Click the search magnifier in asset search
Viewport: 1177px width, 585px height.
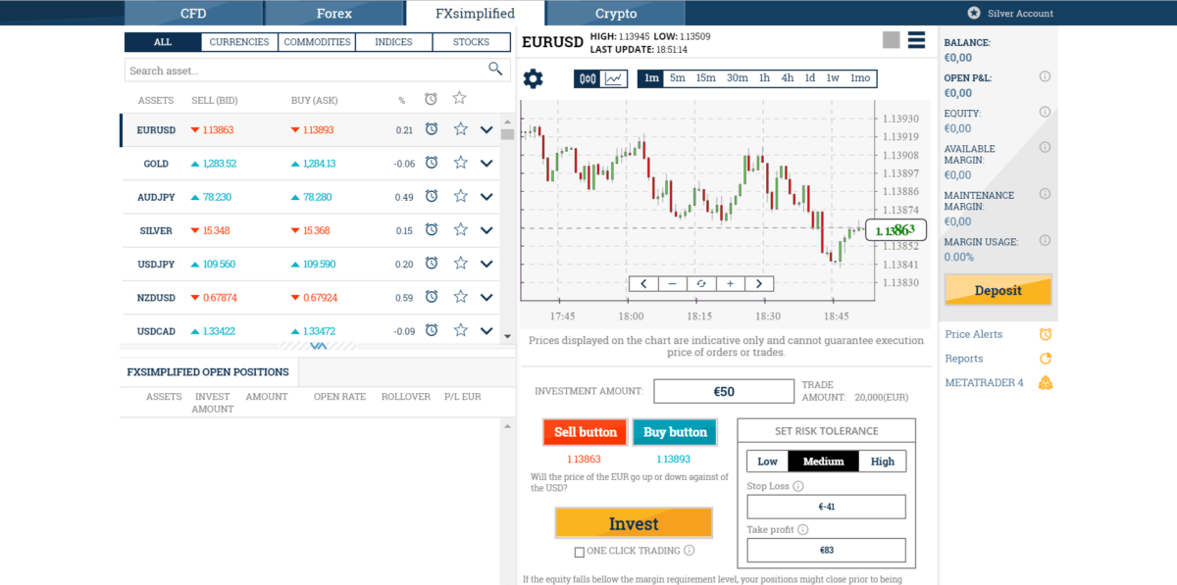point(495,69)
